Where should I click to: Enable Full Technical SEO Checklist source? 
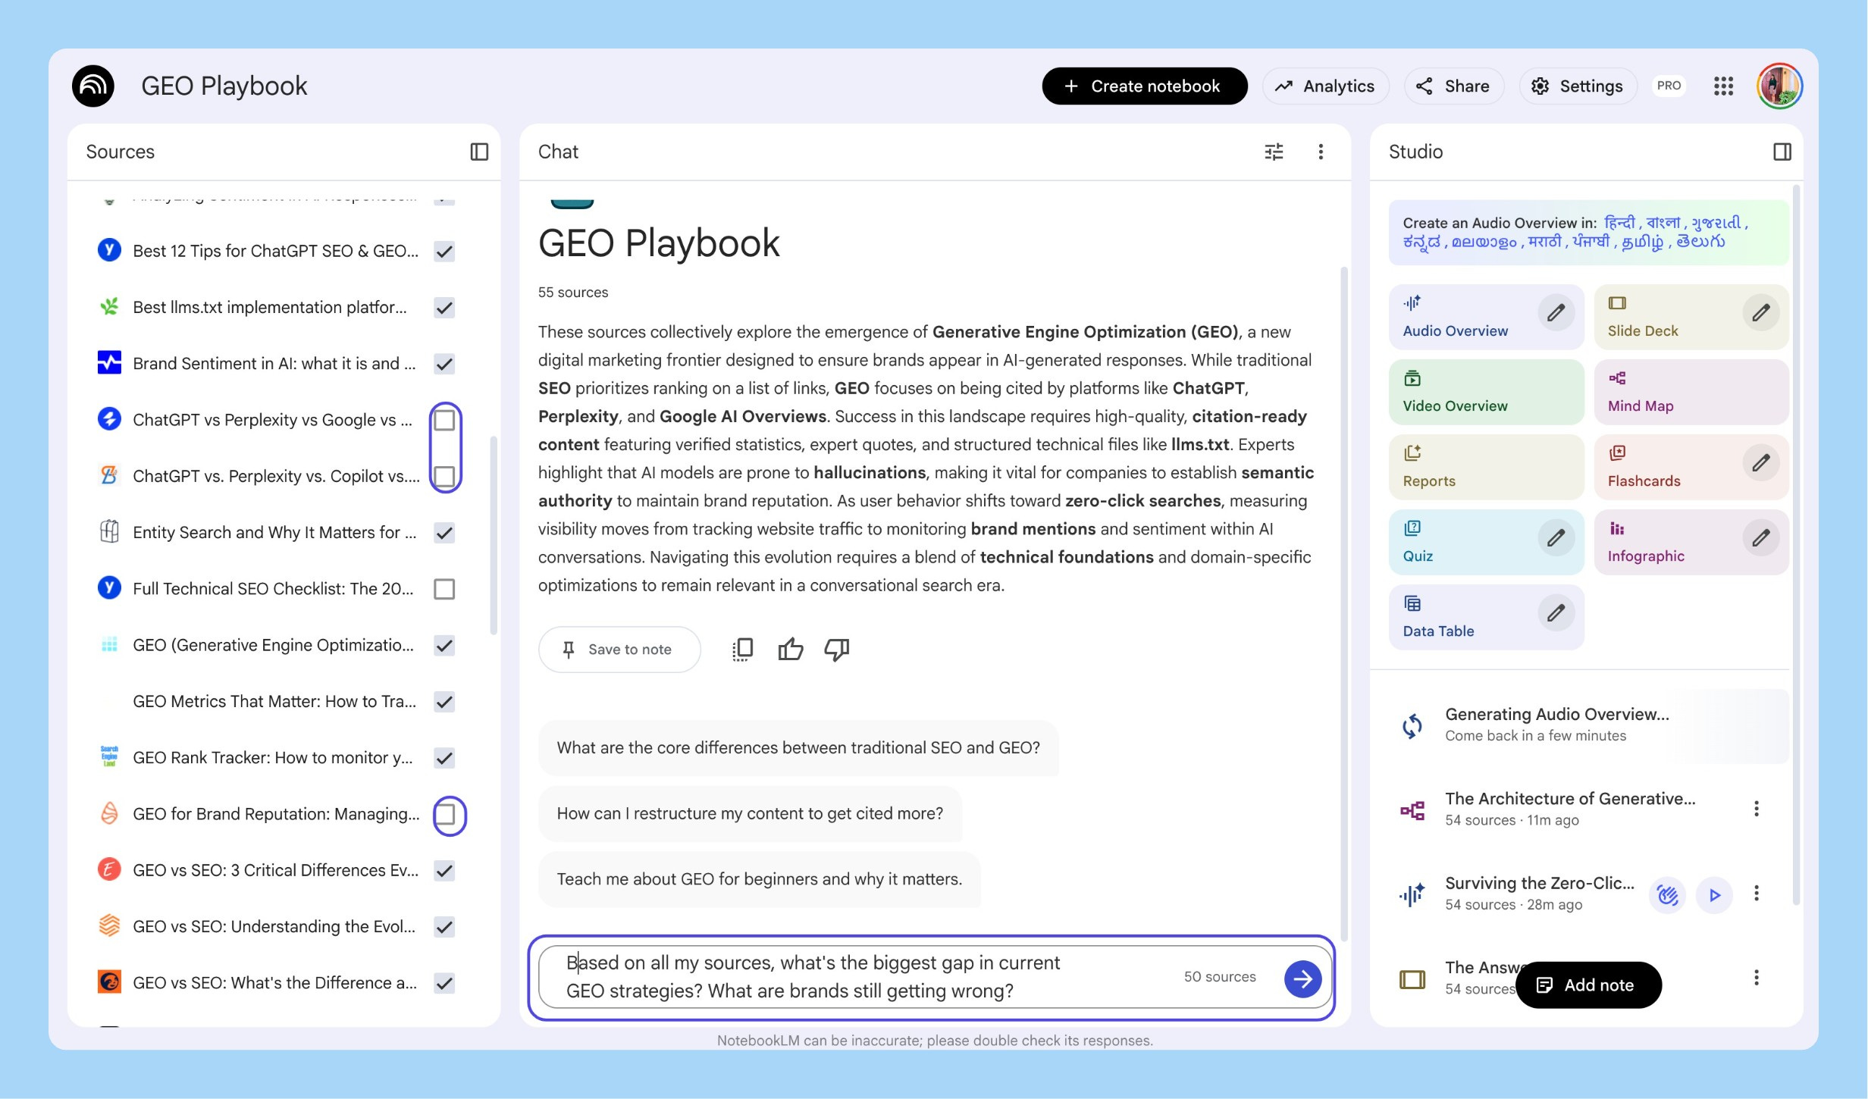(x=444, y=589)
